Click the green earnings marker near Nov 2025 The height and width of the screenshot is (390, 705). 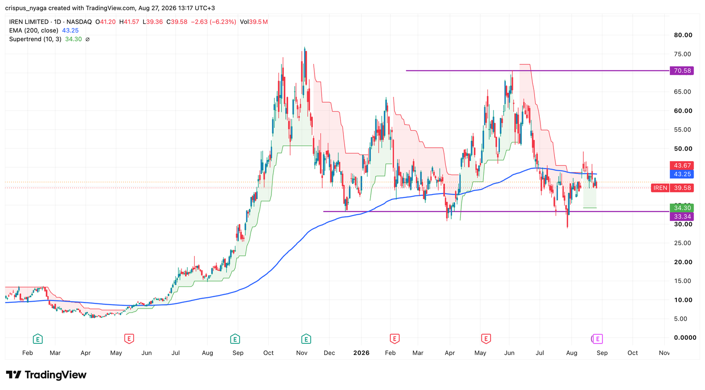[x=306, y=339]
